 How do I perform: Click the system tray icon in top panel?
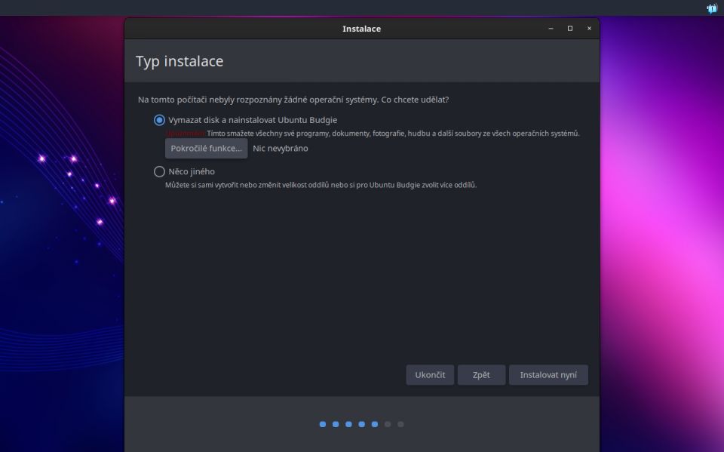pyautogui.click(x=711, y=8)
